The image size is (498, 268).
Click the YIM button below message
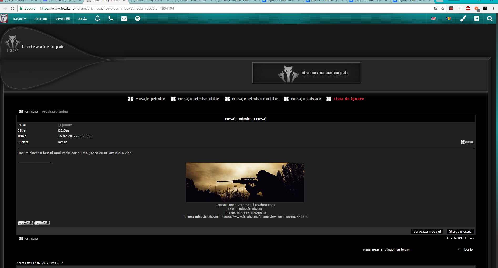tap(42, 223)
